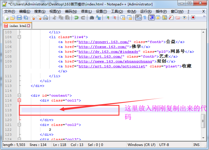This screenshot has width=209, height=150.
Task: Copy selection to clipboard
Action: (x=61, y=17)
